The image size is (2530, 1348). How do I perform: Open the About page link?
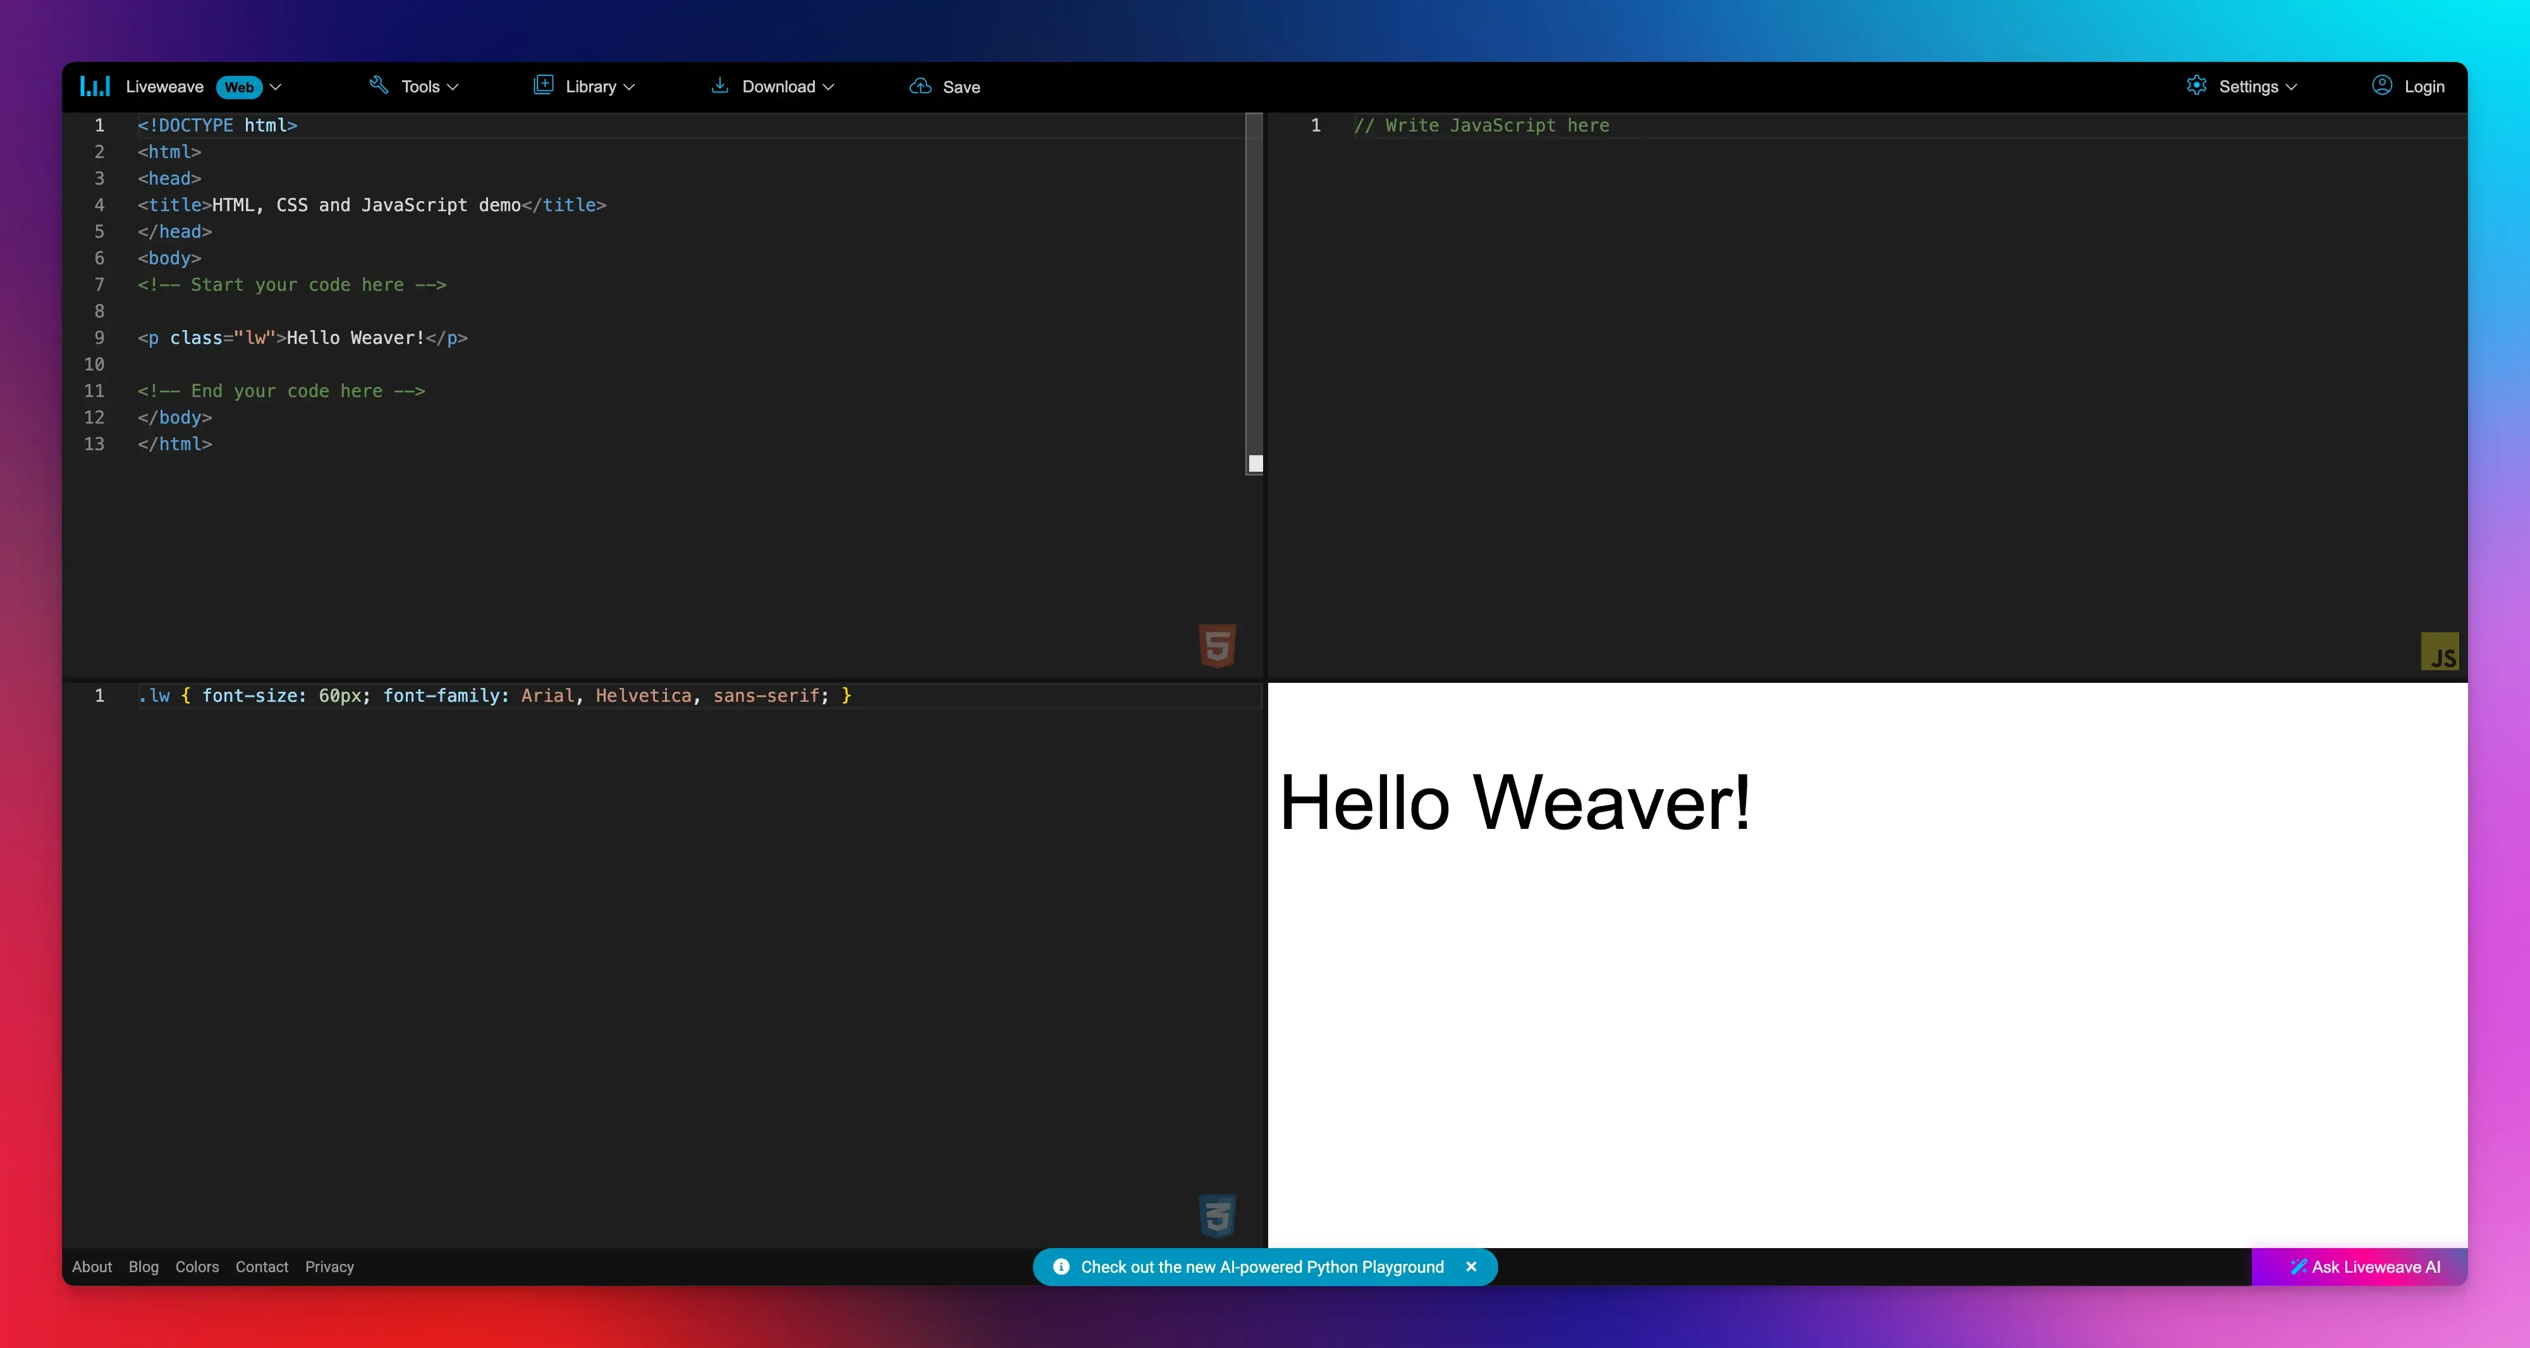tap(91, 1266)
